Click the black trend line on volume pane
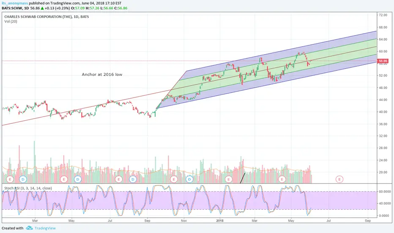394x233 pixels. click(243, 178)
